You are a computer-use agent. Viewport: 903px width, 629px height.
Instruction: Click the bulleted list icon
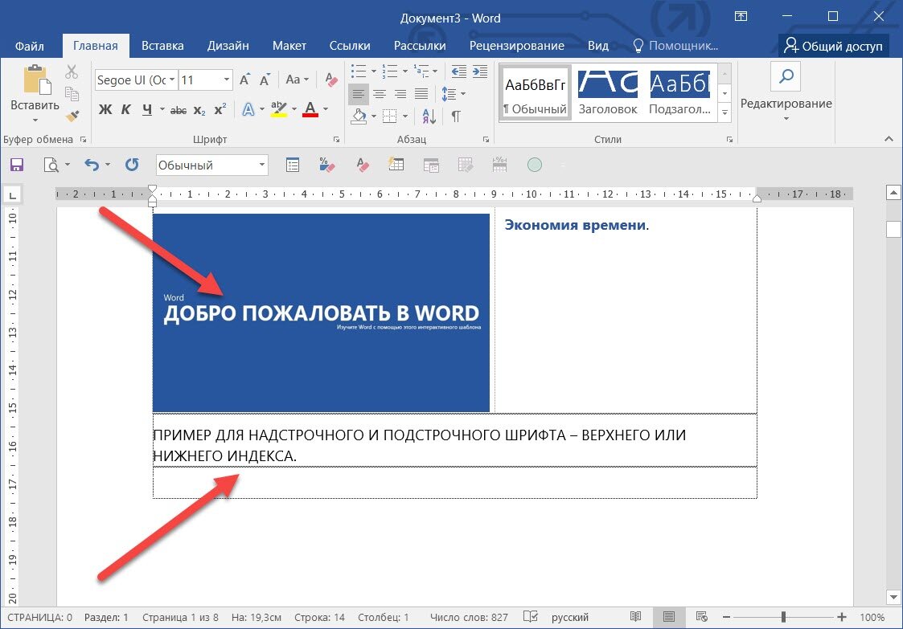359,71
